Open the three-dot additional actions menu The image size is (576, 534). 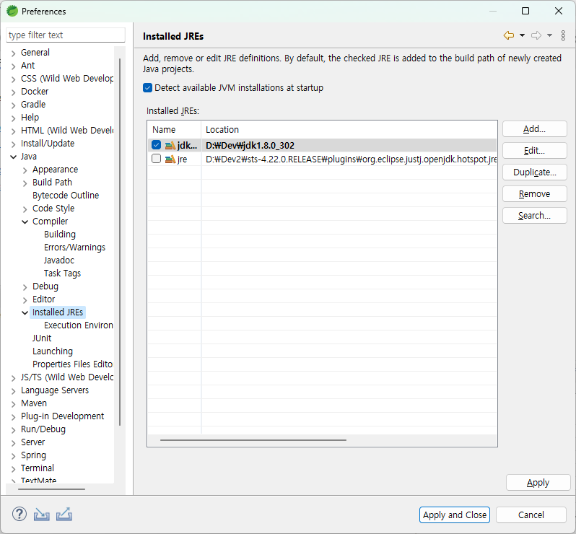pyautogui.click(x=563, y=35)
